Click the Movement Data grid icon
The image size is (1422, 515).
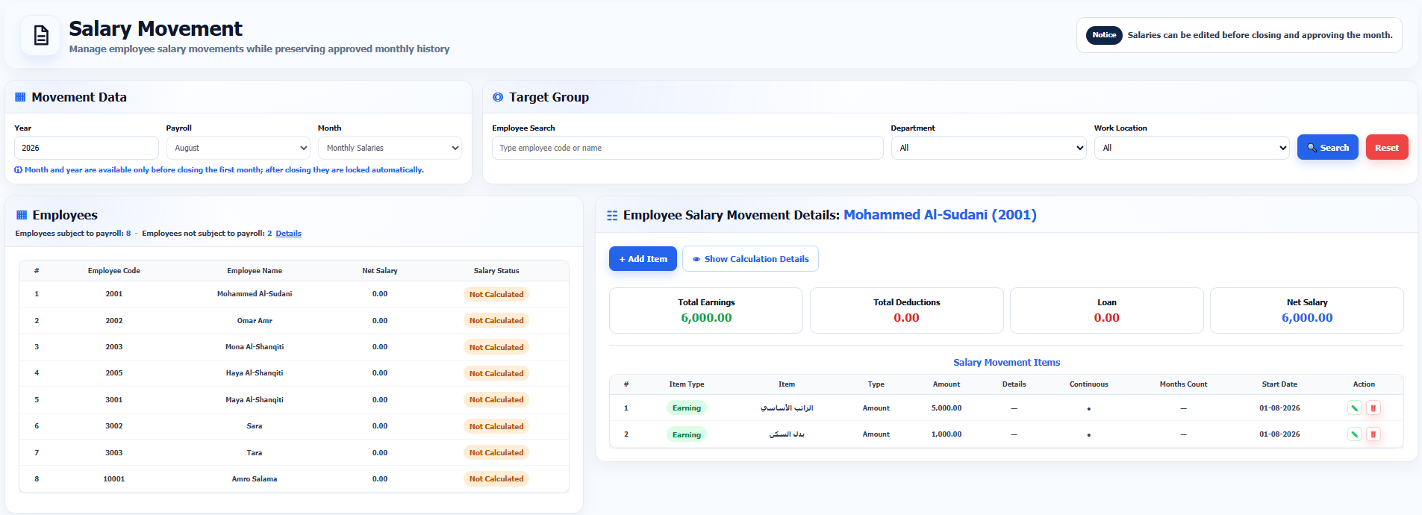tap(21, 97)
